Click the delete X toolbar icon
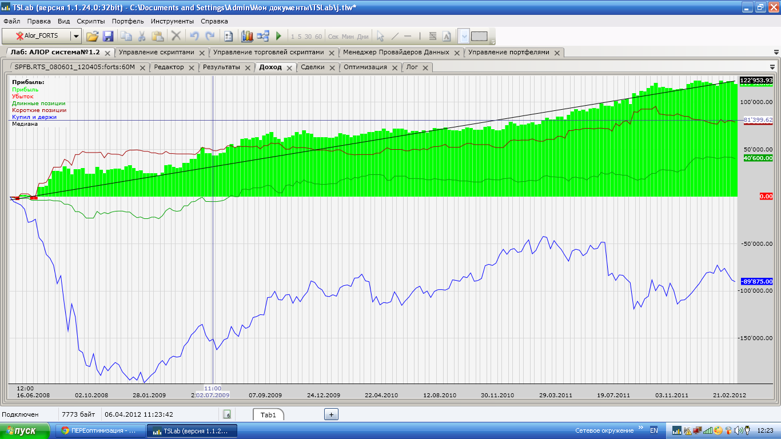This screenshot has height=439, width=781. point(176,36)
